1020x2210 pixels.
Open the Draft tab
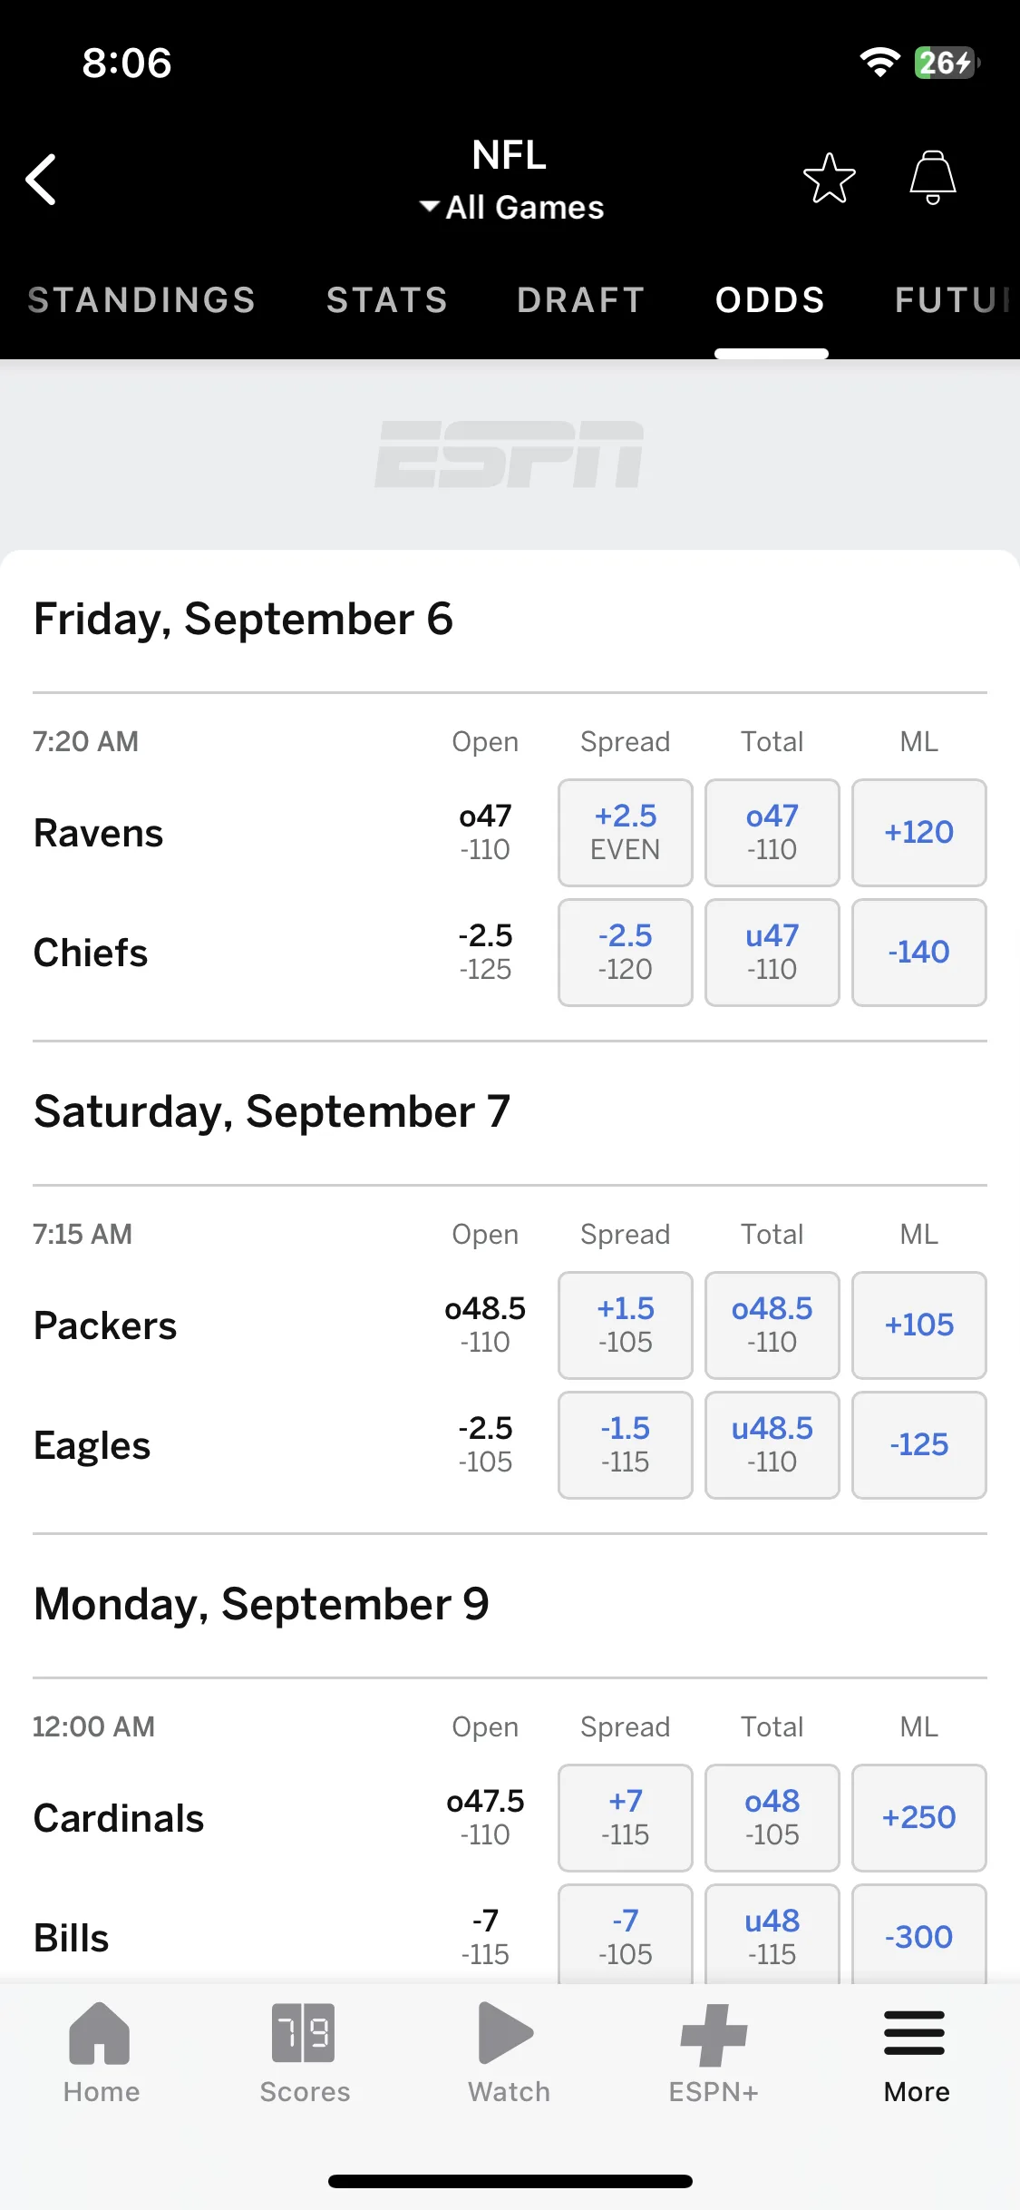point(581,300)
